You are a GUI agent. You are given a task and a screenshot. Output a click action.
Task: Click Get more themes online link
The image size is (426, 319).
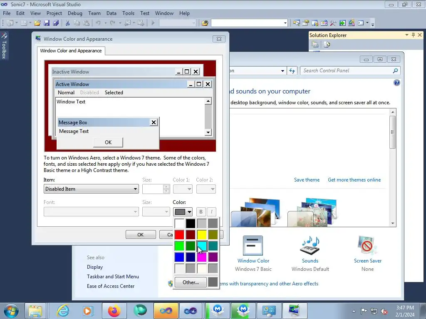coord(354,180)
